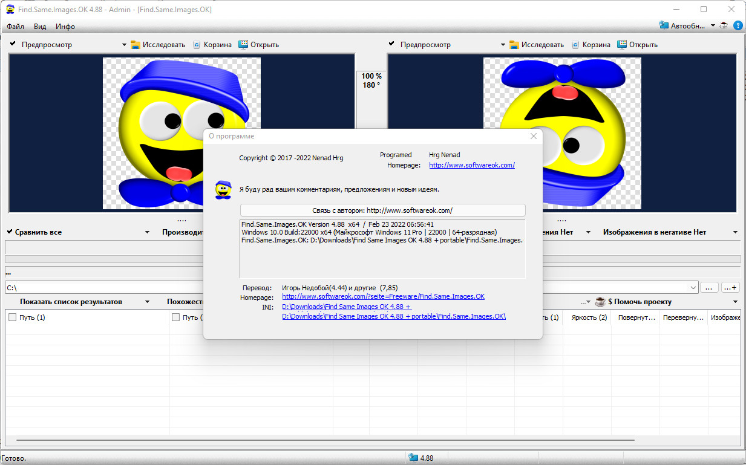Expand the Сравнить все dropdown arrow
The image size is (746, 465).
pyautogui.click(x=148, y=232)
